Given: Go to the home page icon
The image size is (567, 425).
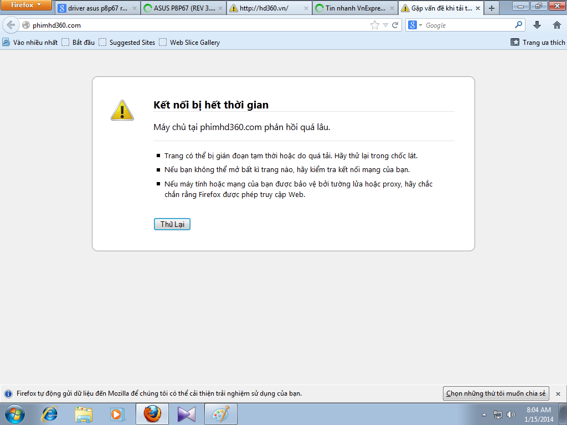Looking at the screenshot, I should point(557,25).
